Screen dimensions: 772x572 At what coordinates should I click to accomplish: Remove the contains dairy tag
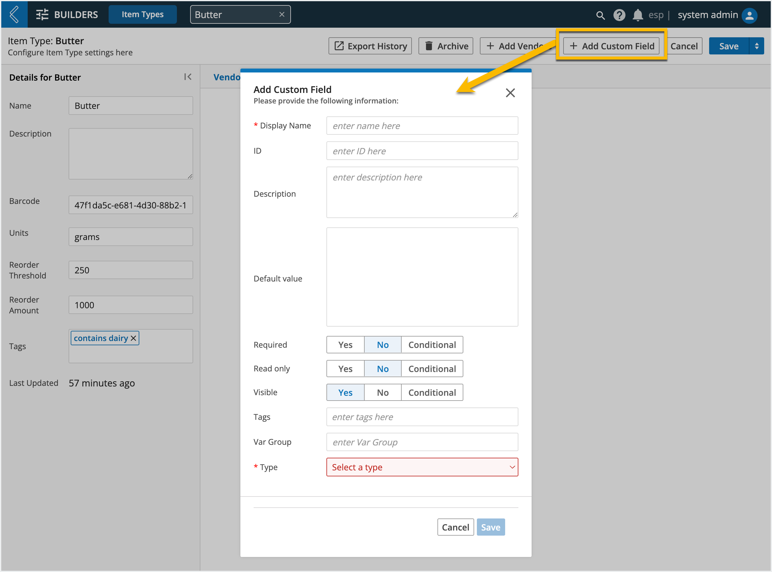tap(133, 338)
